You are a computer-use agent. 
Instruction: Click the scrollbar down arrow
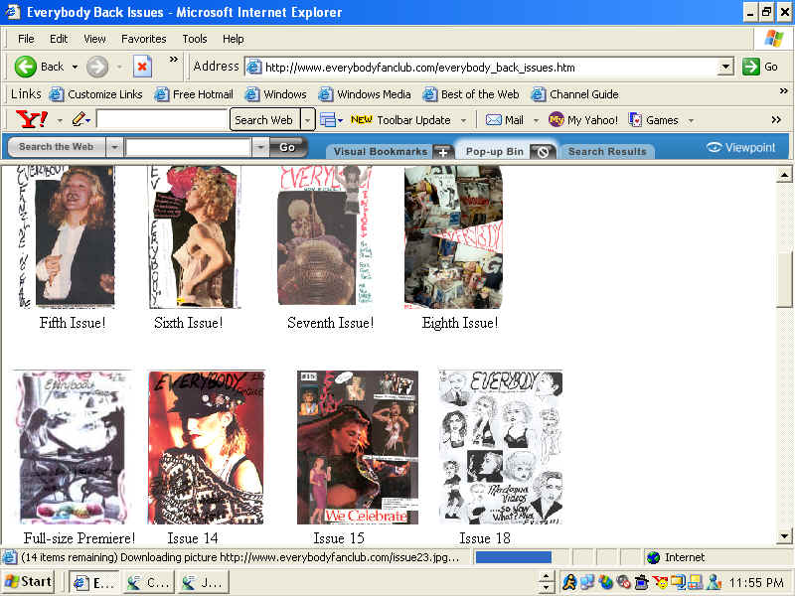point(784,536)
